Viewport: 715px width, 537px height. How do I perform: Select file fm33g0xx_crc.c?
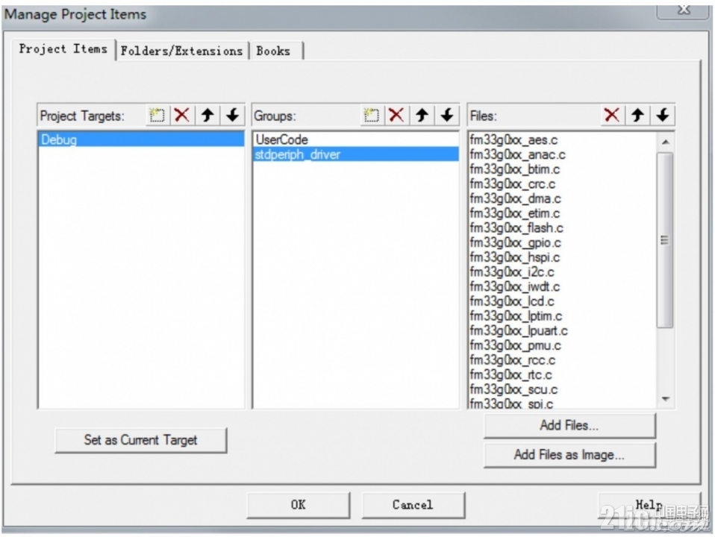tap(513, 183)
